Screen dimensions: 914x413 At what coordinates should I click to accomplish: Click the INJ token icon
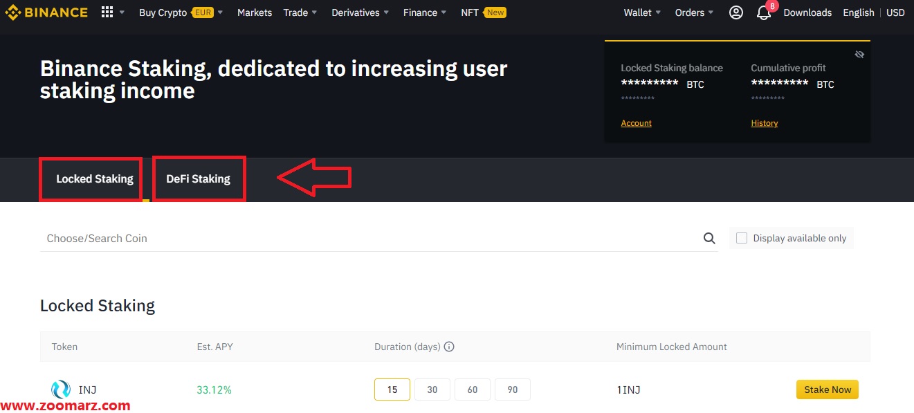(61, 389)
